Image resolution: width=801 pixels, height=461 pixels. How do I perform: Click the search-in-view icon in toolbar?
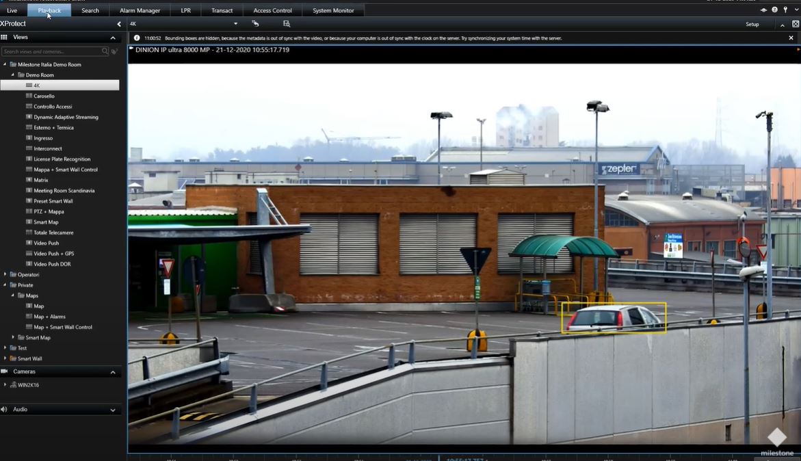point(287,24)
